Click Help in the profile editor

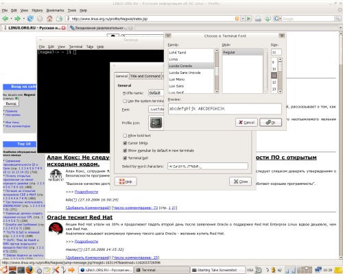click(126, 182)
